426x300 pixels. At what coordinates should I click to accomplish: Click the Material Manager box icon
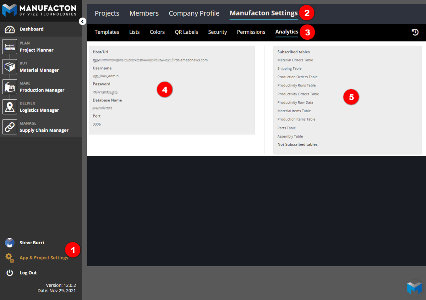[x=10, y=67]
